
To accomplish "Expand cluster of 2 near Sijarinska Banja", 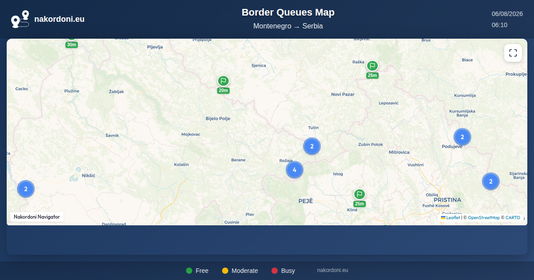I will [491, 181].
